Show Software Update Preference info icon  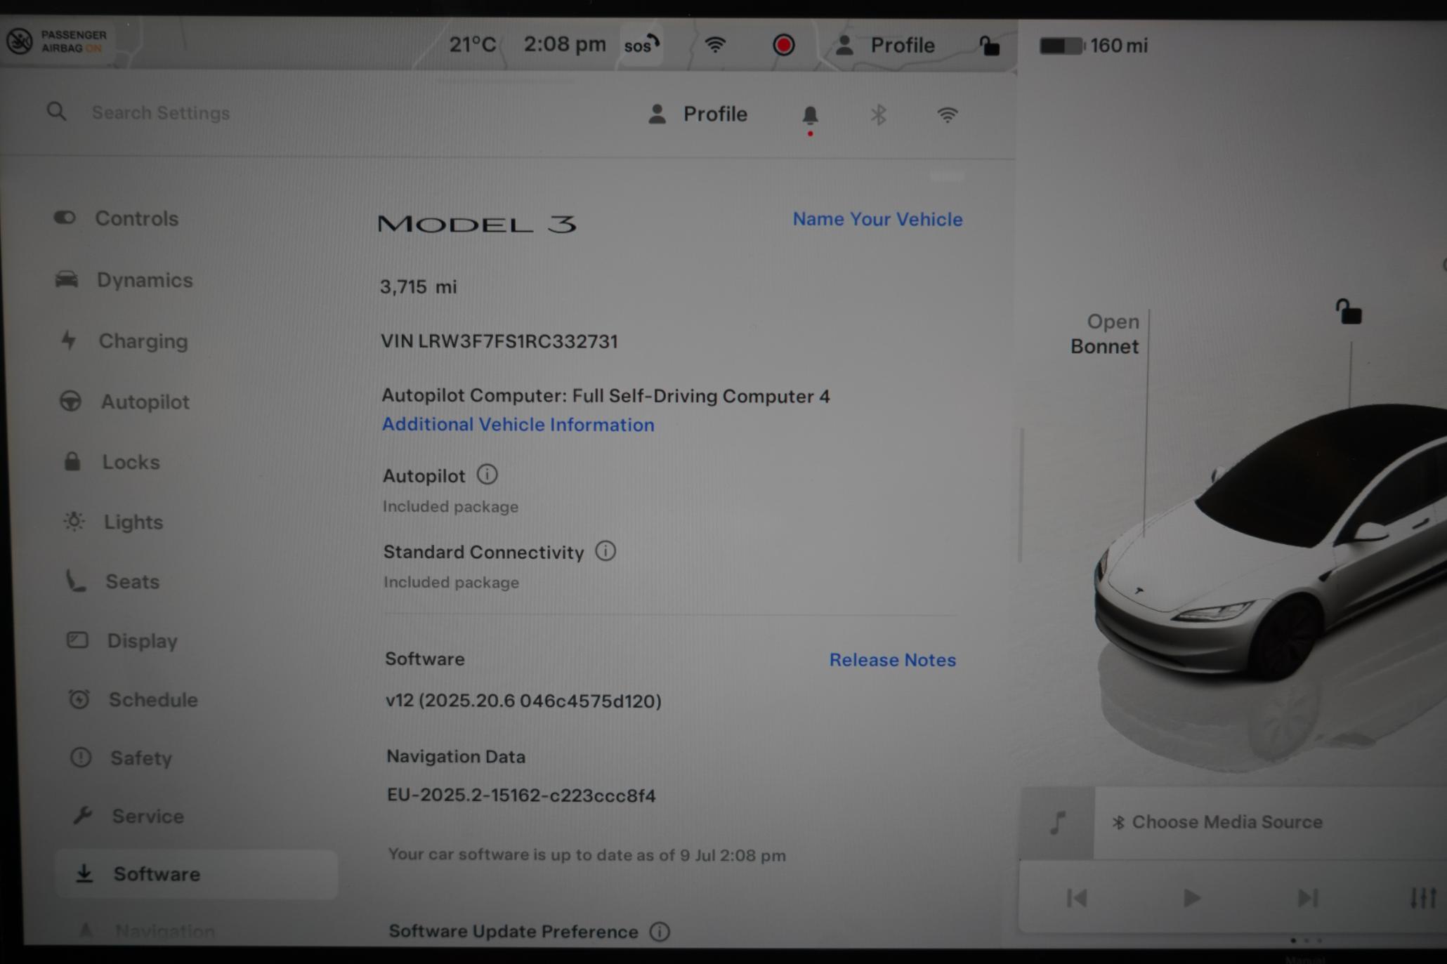[x=660, y=932]
